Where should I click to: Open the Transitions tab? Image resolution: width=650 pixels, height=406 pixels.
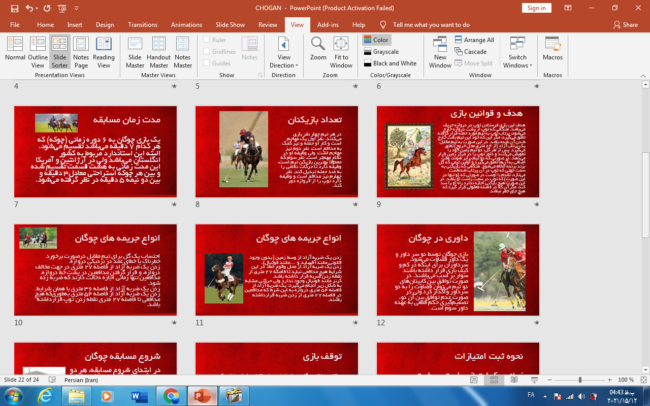click(143, 25)
